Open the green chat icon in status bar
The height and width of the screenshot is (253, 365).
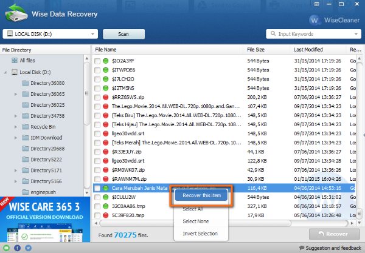tap(6, 248)
